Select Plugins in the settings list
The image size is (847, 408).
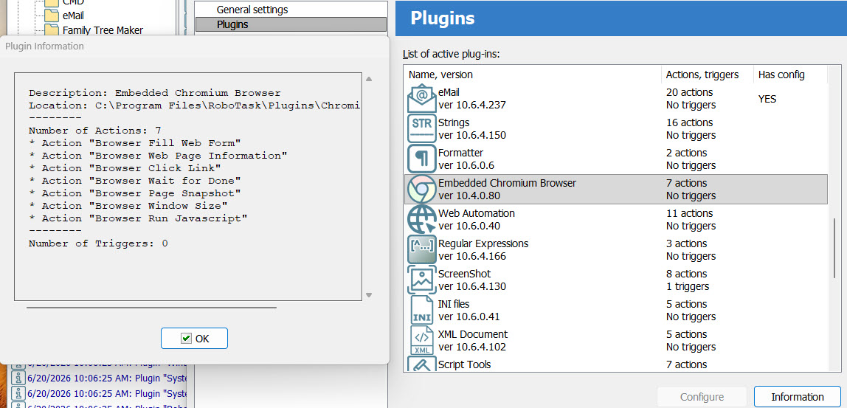click(291, 24)
